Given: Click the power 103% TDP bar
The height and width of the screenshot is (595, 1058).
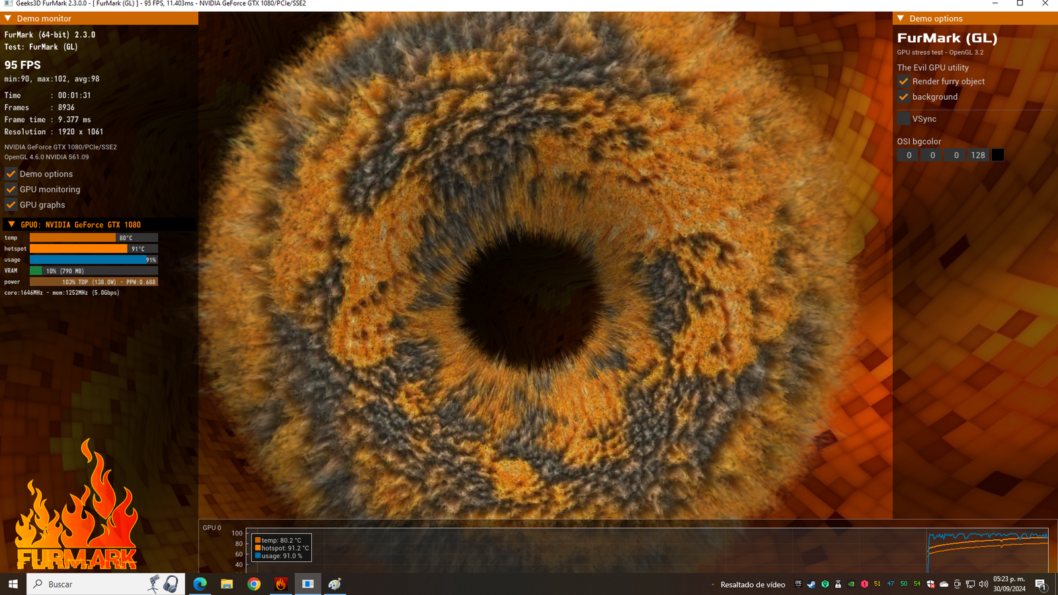Looking at the screenshot, I should point(94,282).
